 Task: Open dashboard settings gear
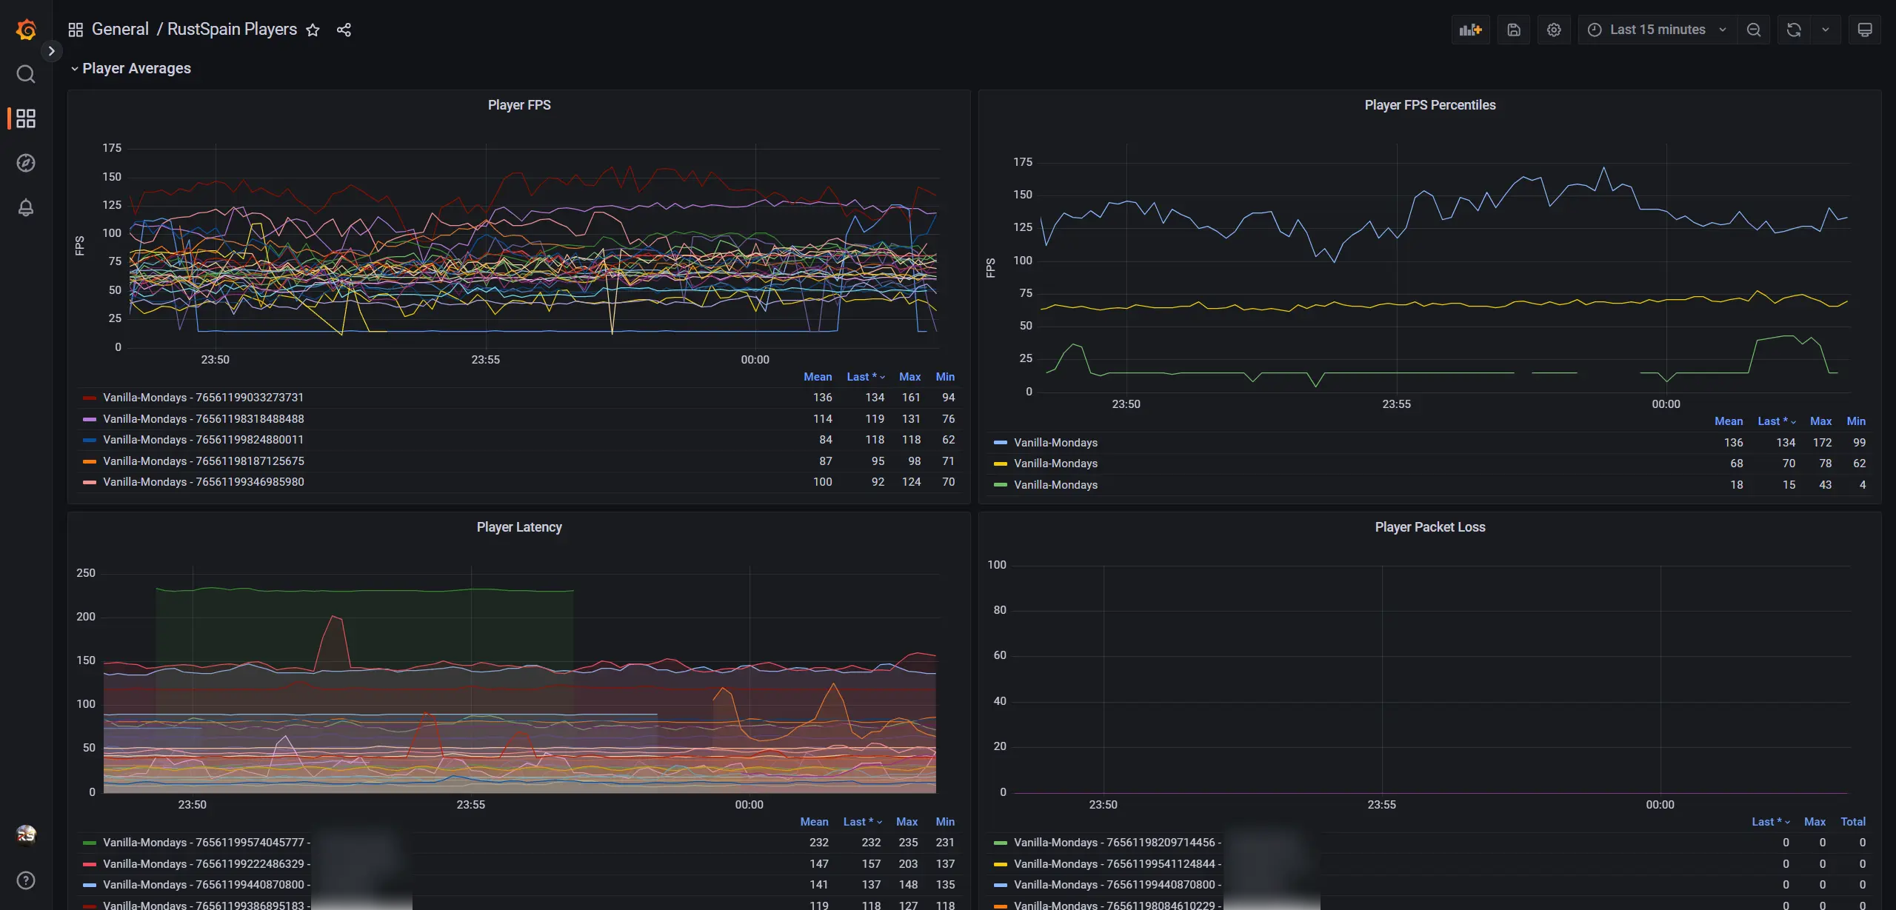(1554, 30)
